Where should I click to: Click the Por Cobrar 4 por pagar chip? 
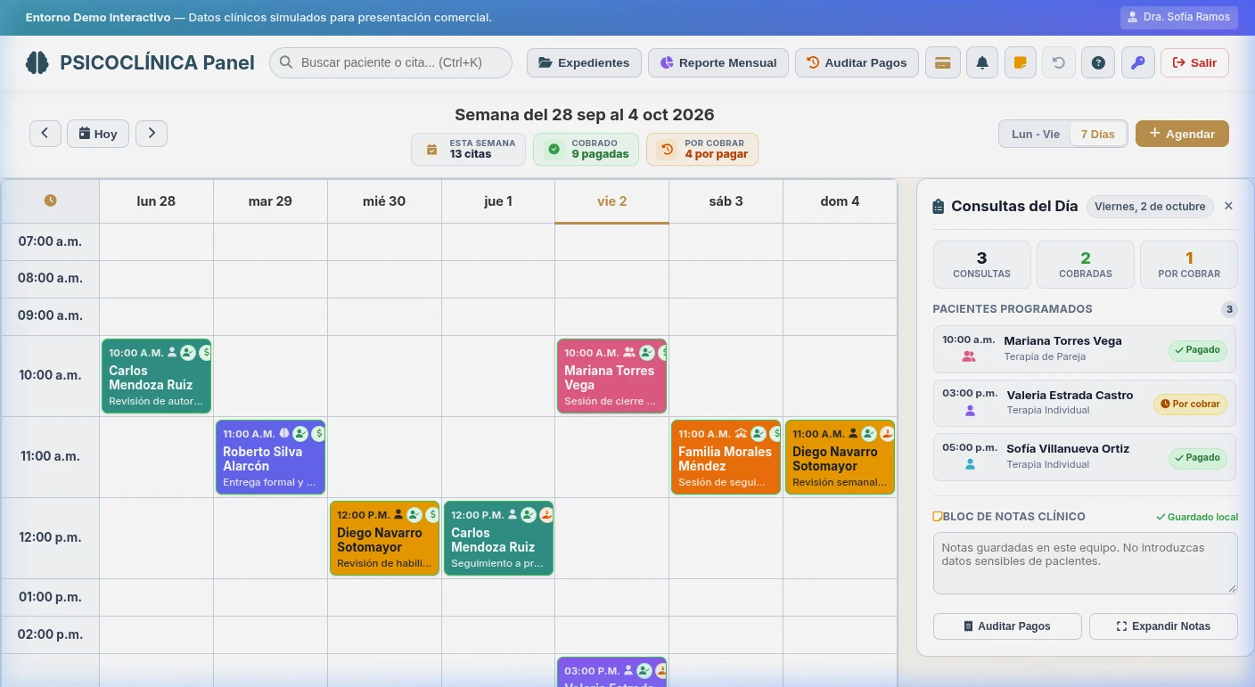pos(702,149)
